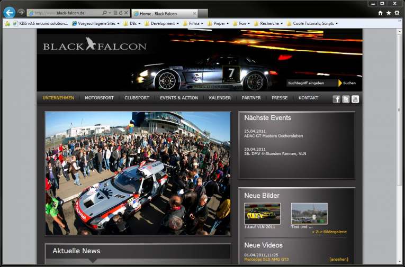The width and height of the screenshot is (405, 267).
Task: Click the YouTube icon in navigation bar
Action: click(355, 99)
